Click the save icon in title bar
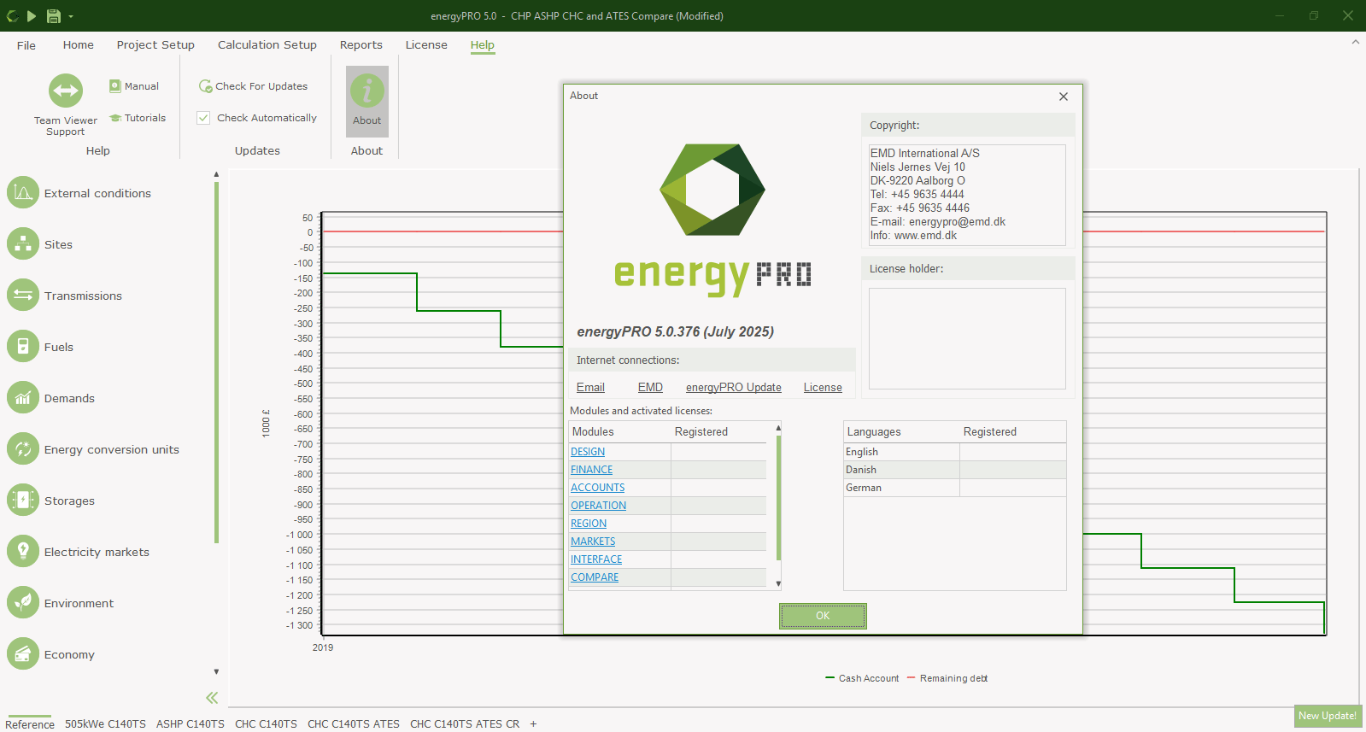The height and width of the screenshot is (732, 1366). tap(53, 15)
